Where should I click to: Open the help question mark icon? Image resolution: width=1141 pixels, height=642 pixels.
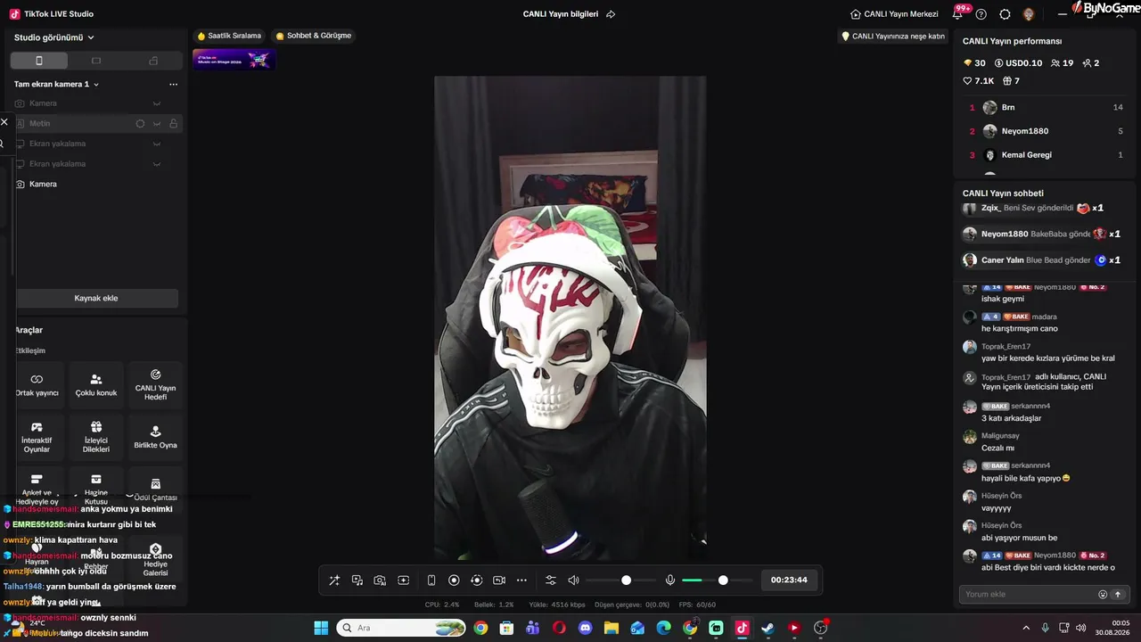981,14
